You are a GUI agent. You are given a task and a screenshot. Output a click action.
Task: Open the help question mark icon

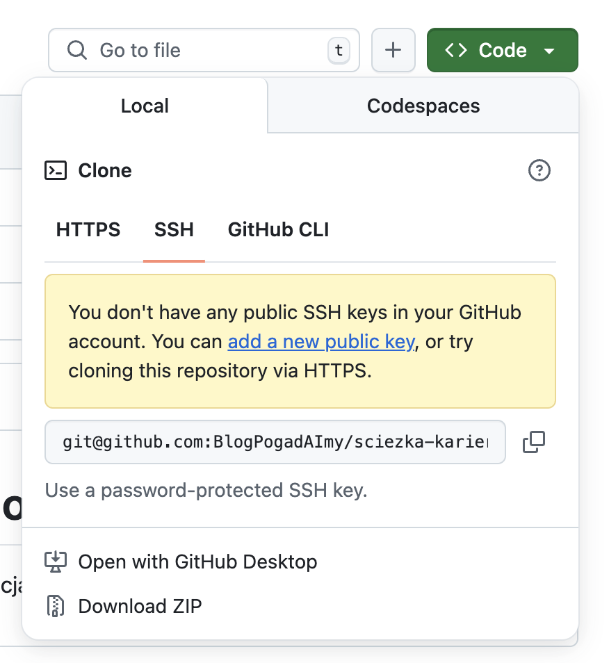539,170
